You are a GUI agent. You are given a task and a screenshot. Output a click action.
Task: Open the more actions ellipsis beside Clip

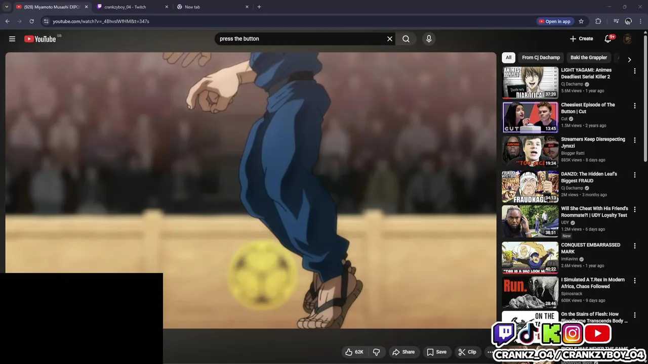pyautogui.click(x=490, y=352)
